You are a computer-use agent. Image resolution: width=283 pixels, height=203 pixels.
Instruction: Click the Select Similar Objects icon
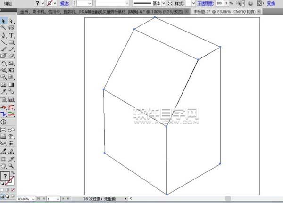pyautogui.click(x=239, y=3)
